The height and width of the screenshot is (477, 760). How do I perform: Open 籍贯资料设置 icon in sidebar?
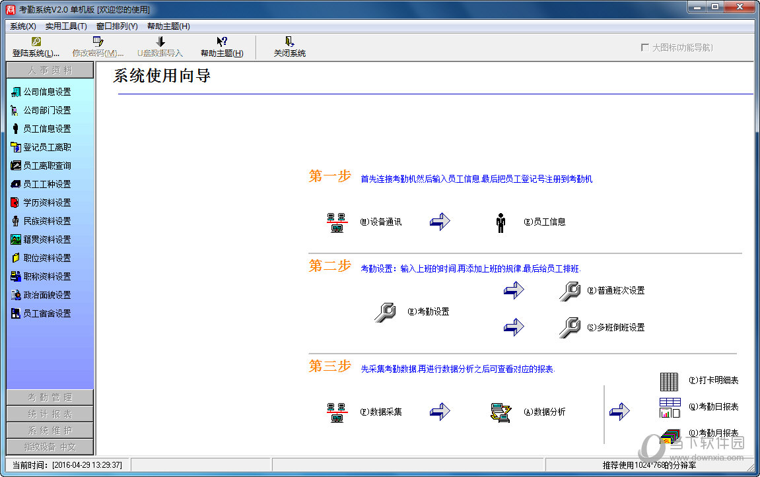tap(15, 239)
